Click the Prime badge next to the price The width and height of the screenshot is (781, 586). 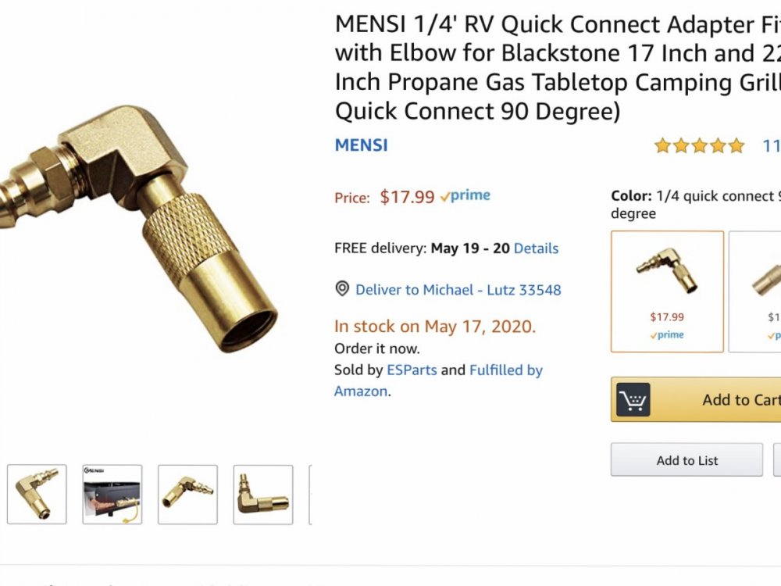tap(465, 196)
